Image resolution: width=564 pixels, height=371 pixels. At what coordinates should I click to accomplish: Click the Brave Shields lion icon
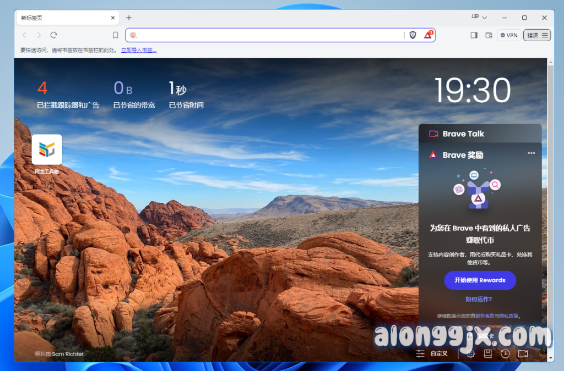[413, 35]
